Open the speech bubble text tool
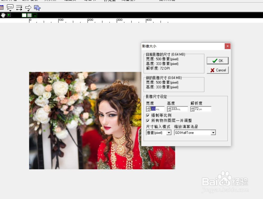 pos(10,8)
